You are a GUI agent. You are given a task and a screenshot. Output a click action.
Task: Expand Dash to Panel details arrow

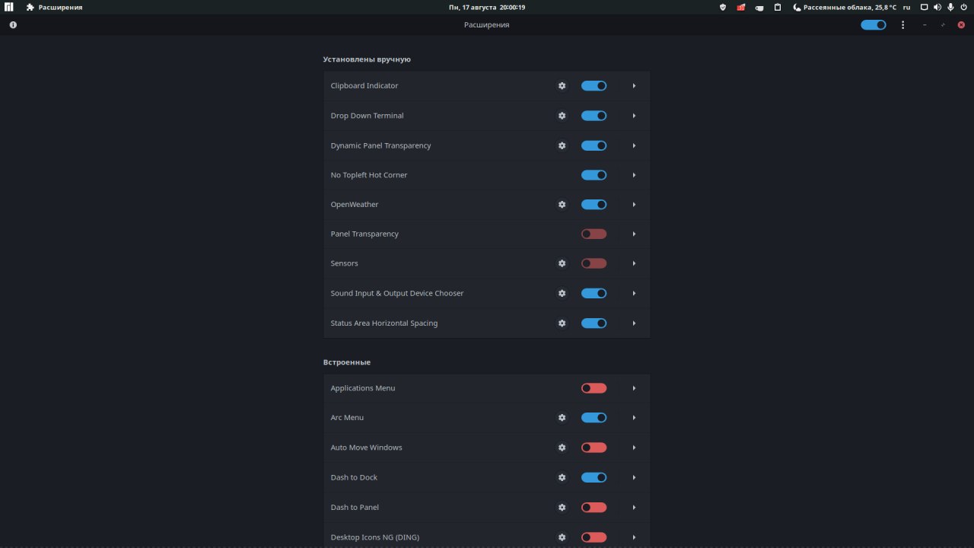(634, 508)
